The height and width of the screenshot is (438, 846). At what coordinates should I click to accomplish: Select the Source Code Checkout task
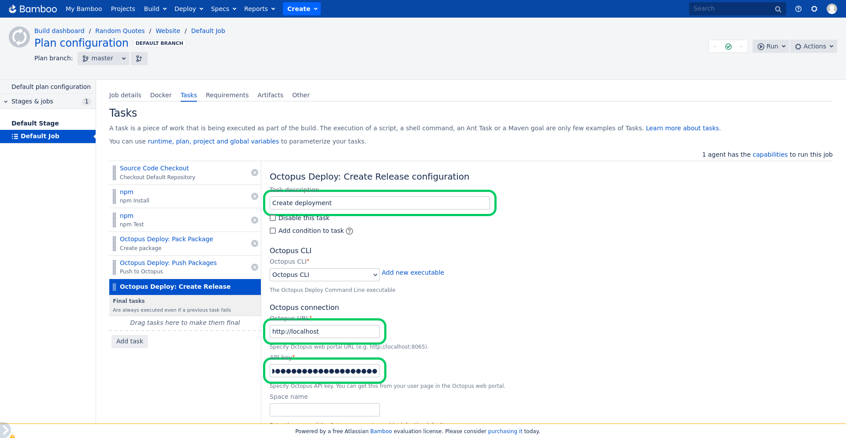click(x=154, y=168)
